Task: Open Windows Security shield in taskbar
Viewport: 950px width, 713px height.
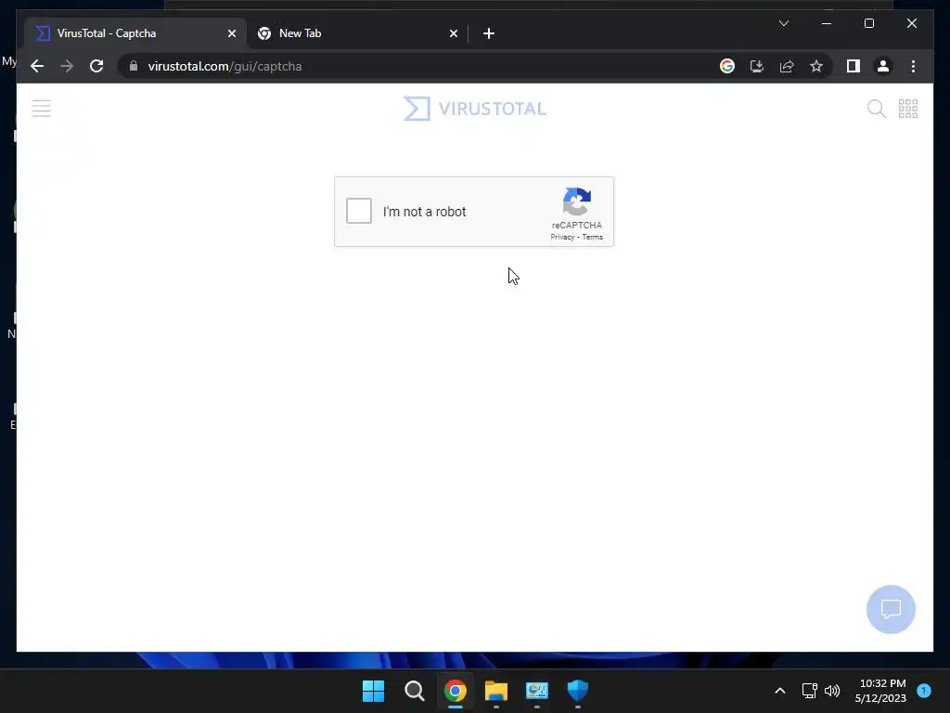Action: tap(577, 691)
